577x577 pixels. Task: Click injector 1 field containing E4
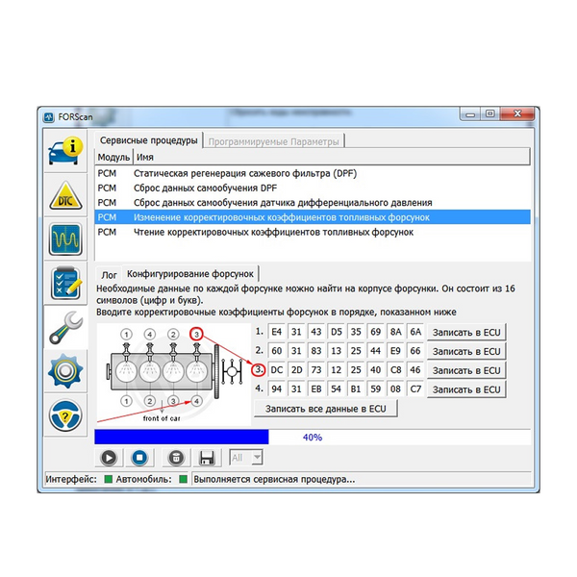[277, 332]
